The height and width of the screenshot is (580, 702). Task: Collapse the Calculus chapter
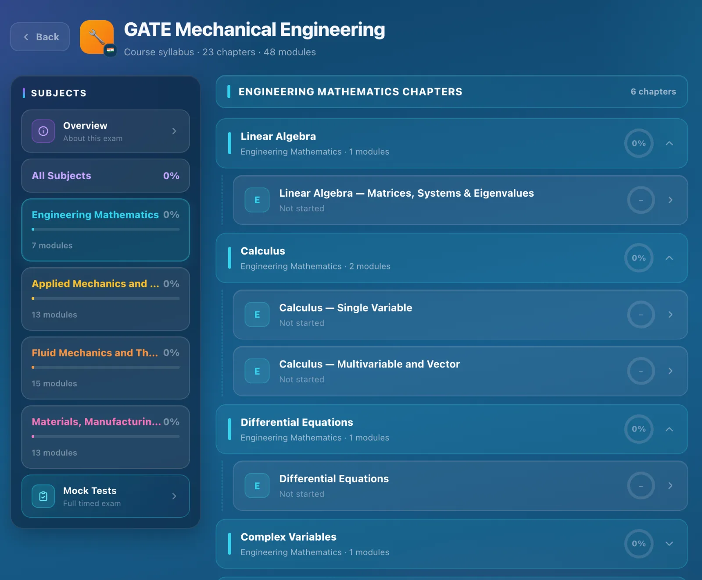pos(669,258)
